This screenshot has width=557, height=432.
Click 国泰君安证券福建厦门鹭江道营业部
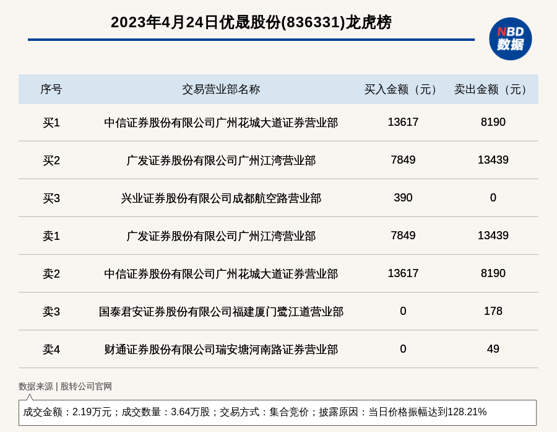[221, 312]
